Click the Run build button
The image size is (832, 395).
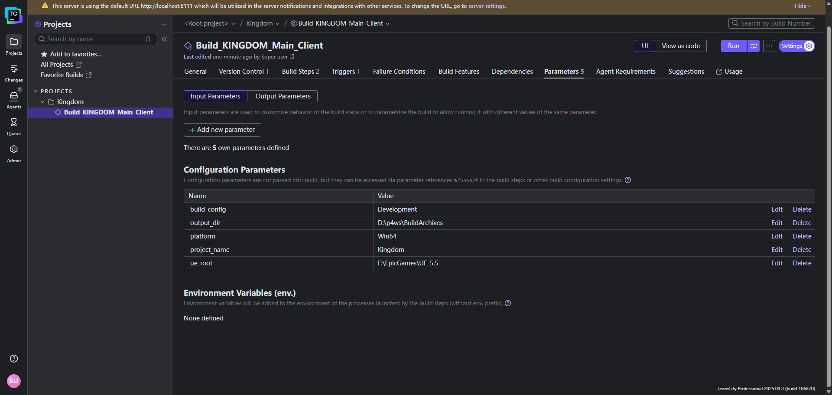pyautogui.click(x=734, y=46)
